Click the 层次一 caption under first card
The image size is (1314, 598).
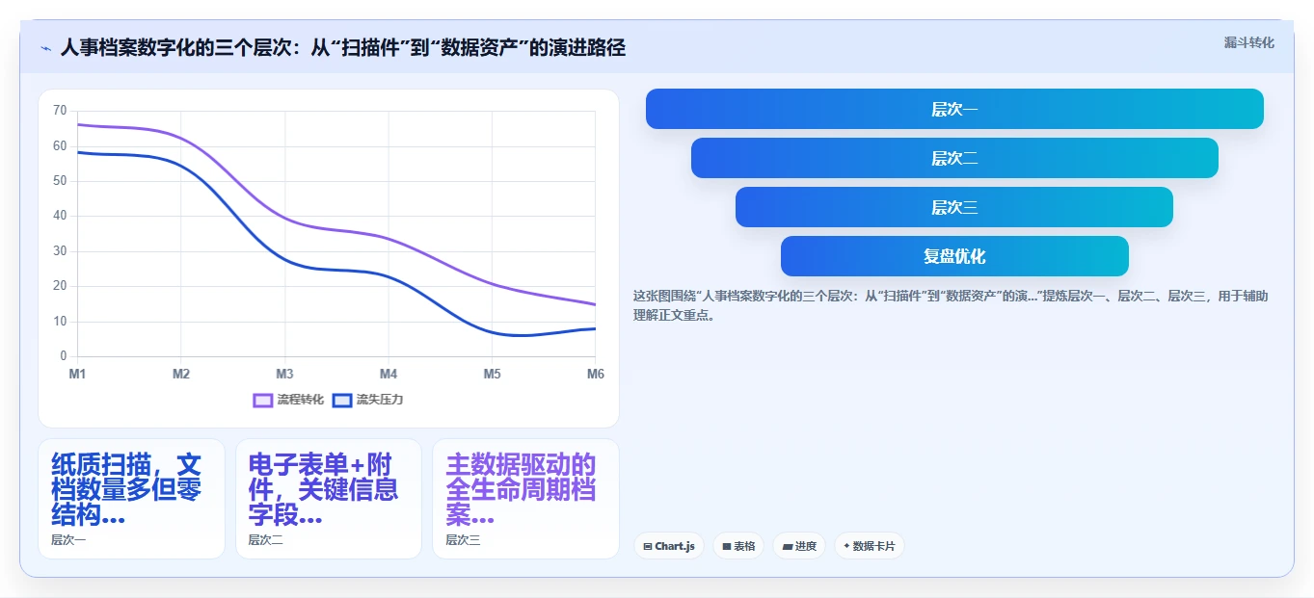pos(68,540)
